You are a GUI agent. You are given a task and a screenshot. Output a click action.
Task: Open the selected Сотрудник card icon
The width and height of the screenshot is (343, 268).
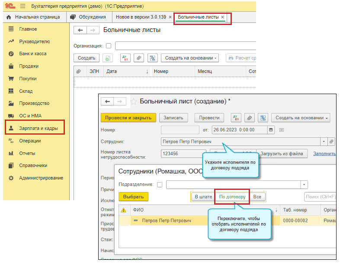pyautogui.click(x=331, y=142)
